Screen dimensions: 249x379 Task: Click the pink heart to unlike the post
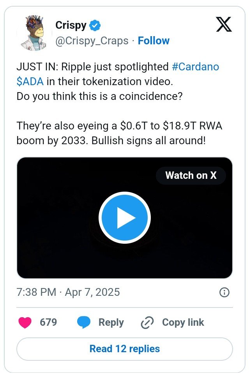(23, 322)
